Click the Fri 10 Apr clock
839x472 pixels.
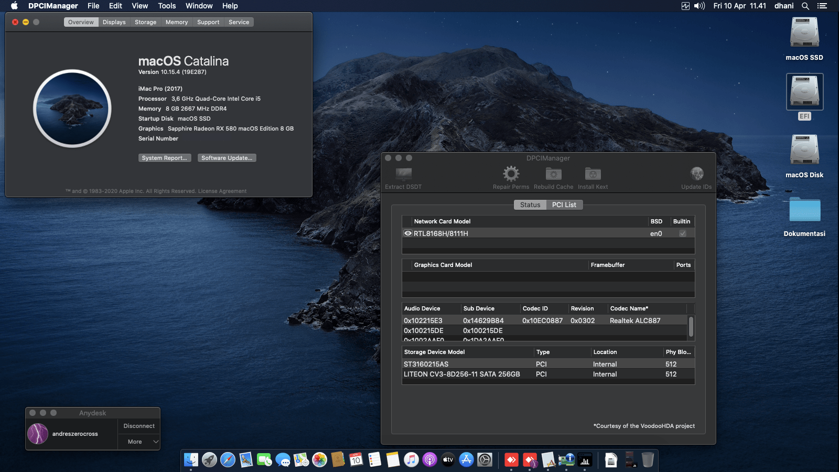pyautogui.click(x=739, y=6)
